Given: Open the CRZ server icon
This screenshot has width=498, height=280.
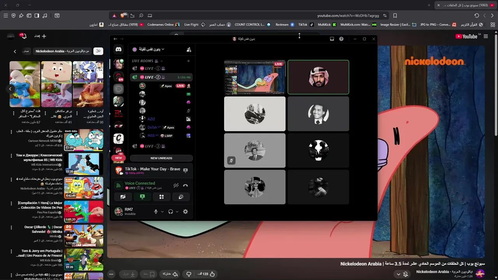Looking at the screenshot, I should [x=118, y=126].
